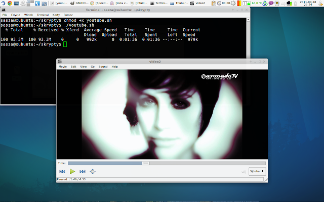Click the brightness sun icon in the panel
The height and width of the screenshot is (202, 324).
point(233,3)
